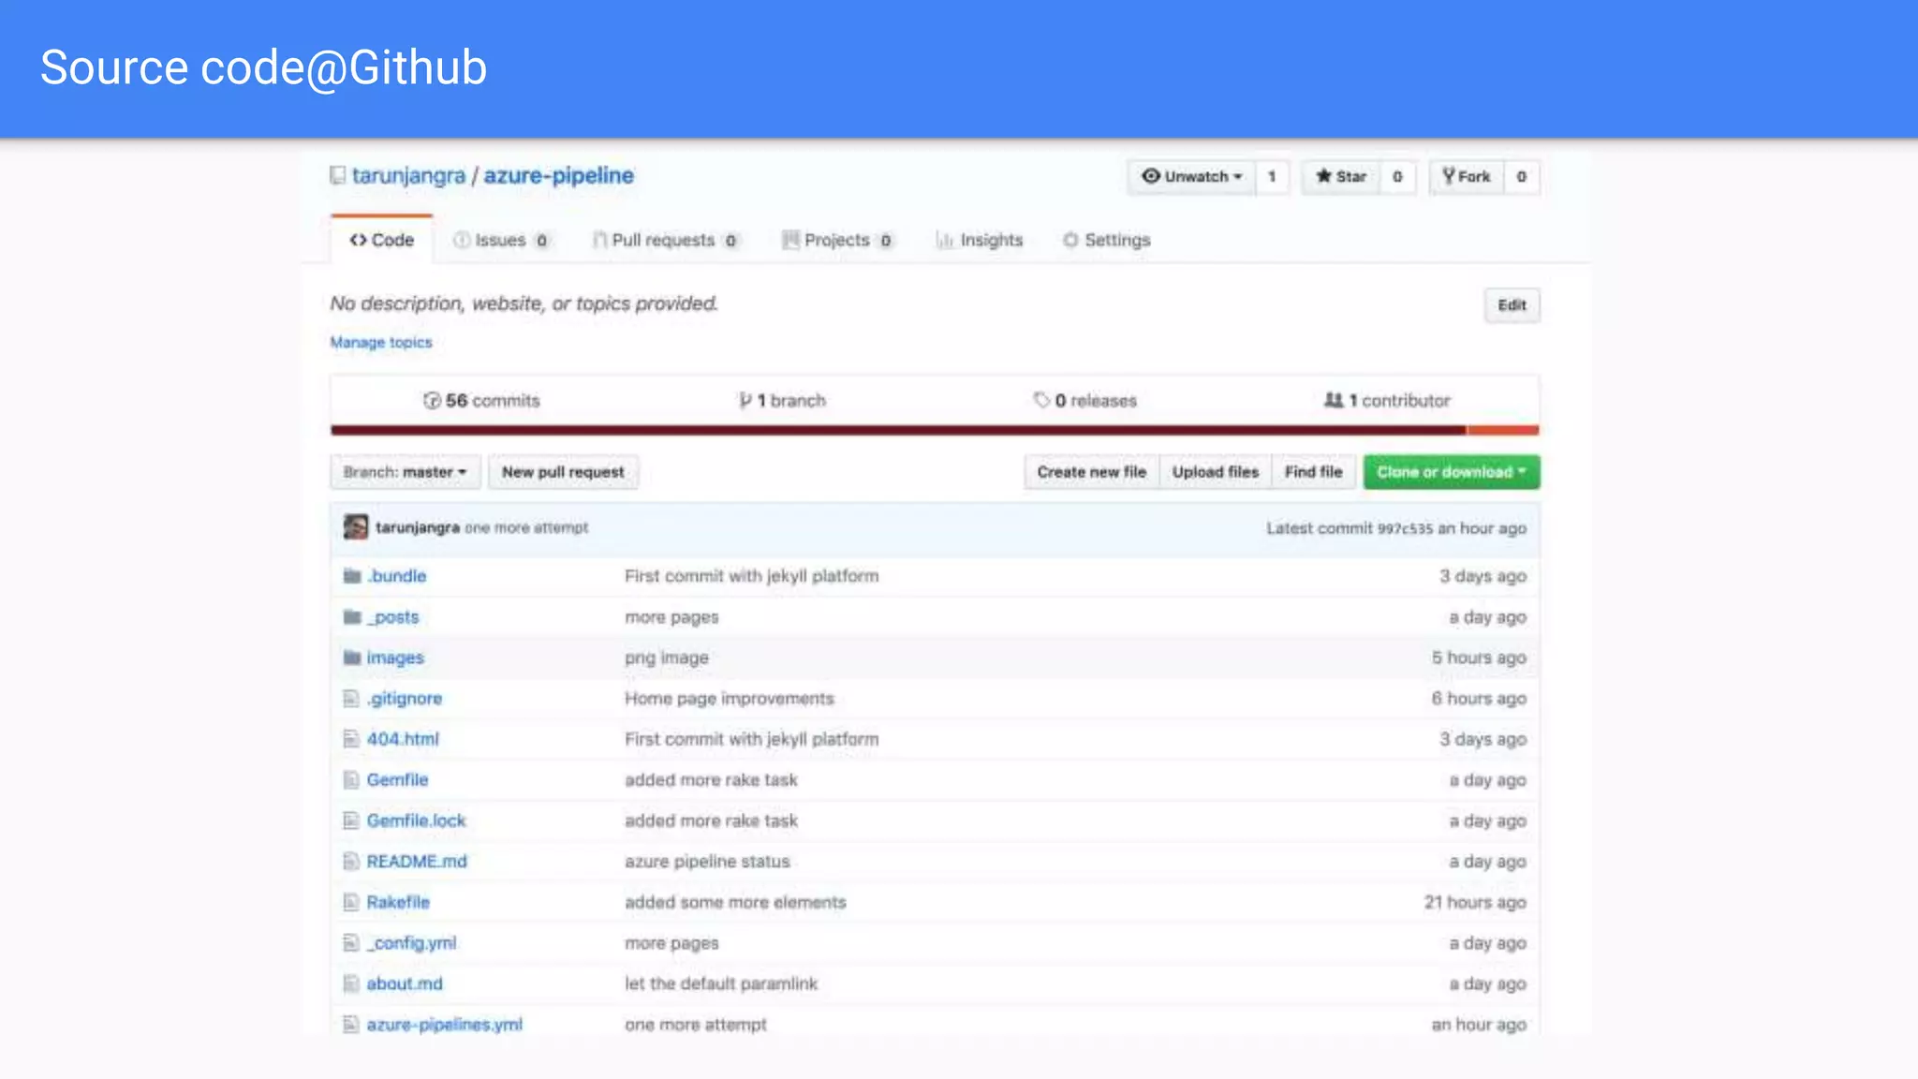Open 'png image' commit message for images
The height and width of the screenshot is (1079, 1918).
coord(667,658)
